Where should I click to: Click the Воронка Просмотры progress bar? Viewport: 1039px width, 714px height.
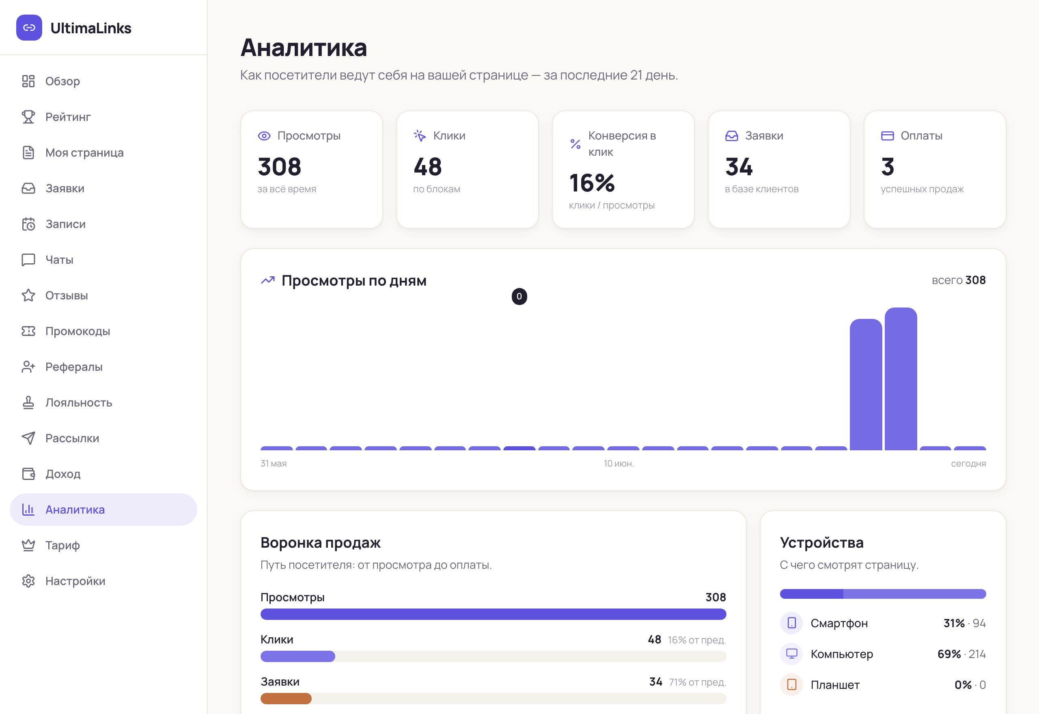coord(493,614)
